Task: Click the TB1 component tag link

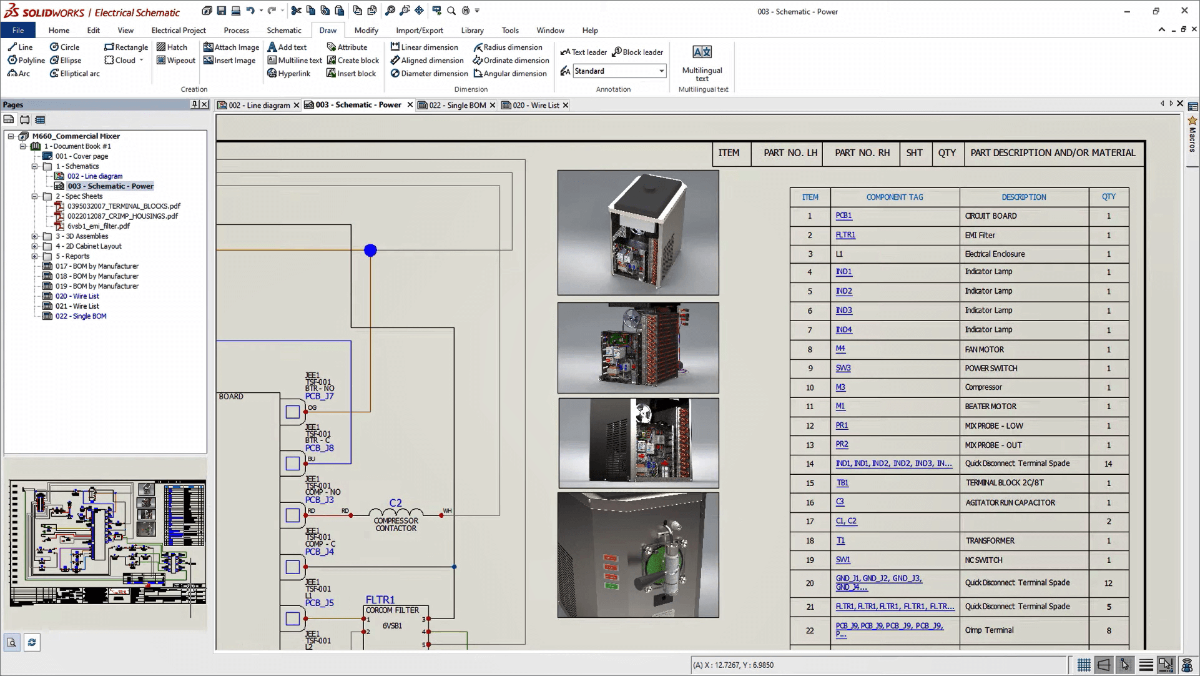Action: click(842, 483)
